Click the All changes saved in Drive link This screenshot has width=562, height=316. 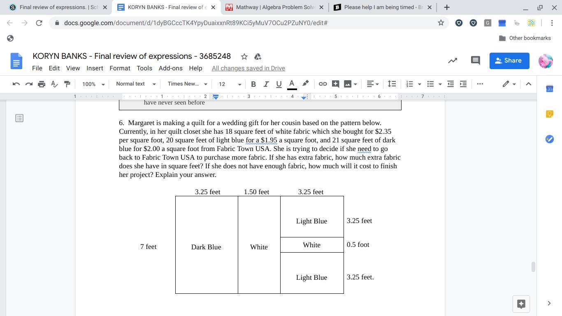pyautogui.click(x=248, y=68)
